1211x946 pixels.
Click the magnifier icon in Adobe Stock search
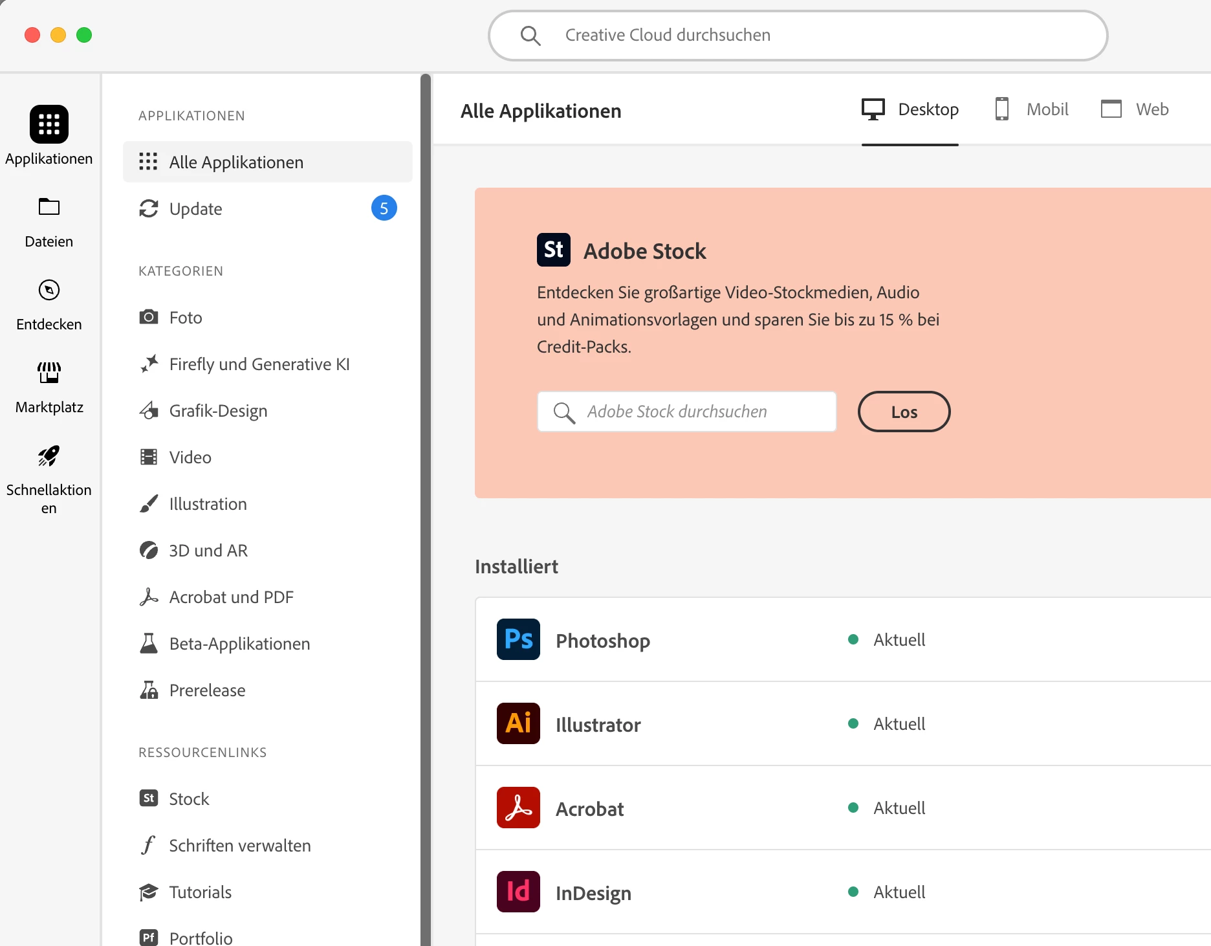564,412
